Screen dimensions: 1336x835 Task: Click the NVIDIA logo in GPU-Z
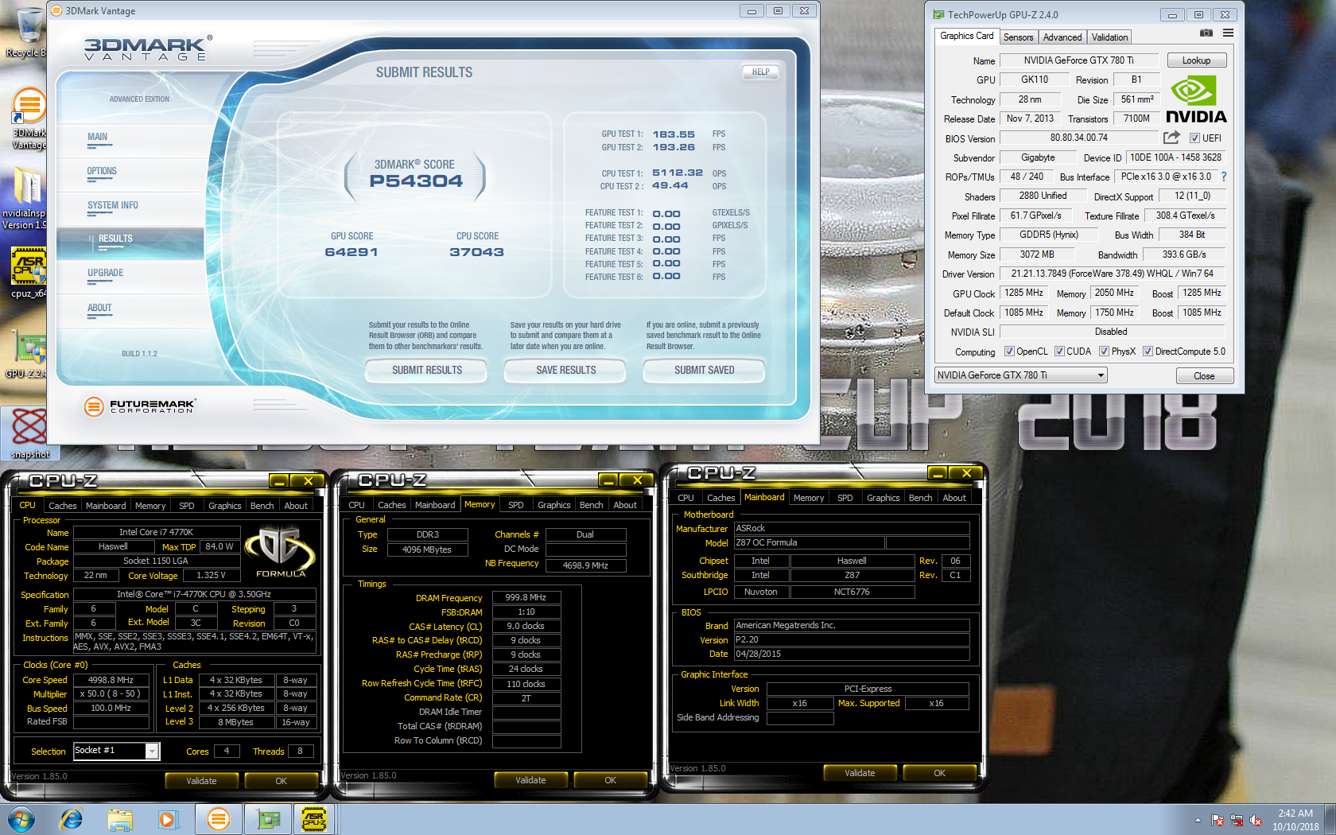click(1196, 99)
